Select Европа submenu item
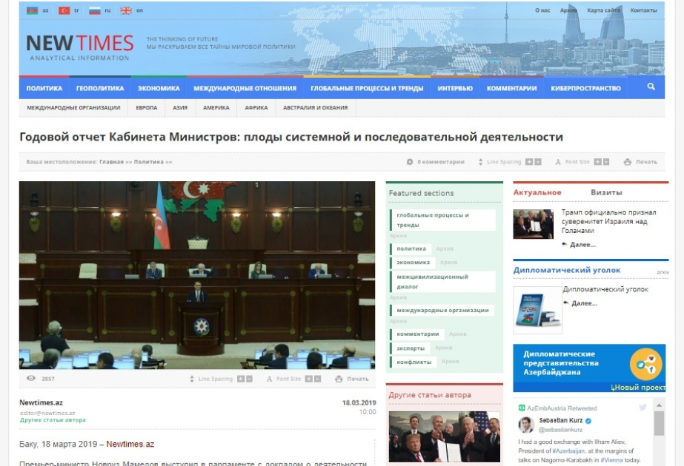Image resolution: width=684 pixels, height=466 pixels. [147, 107]
